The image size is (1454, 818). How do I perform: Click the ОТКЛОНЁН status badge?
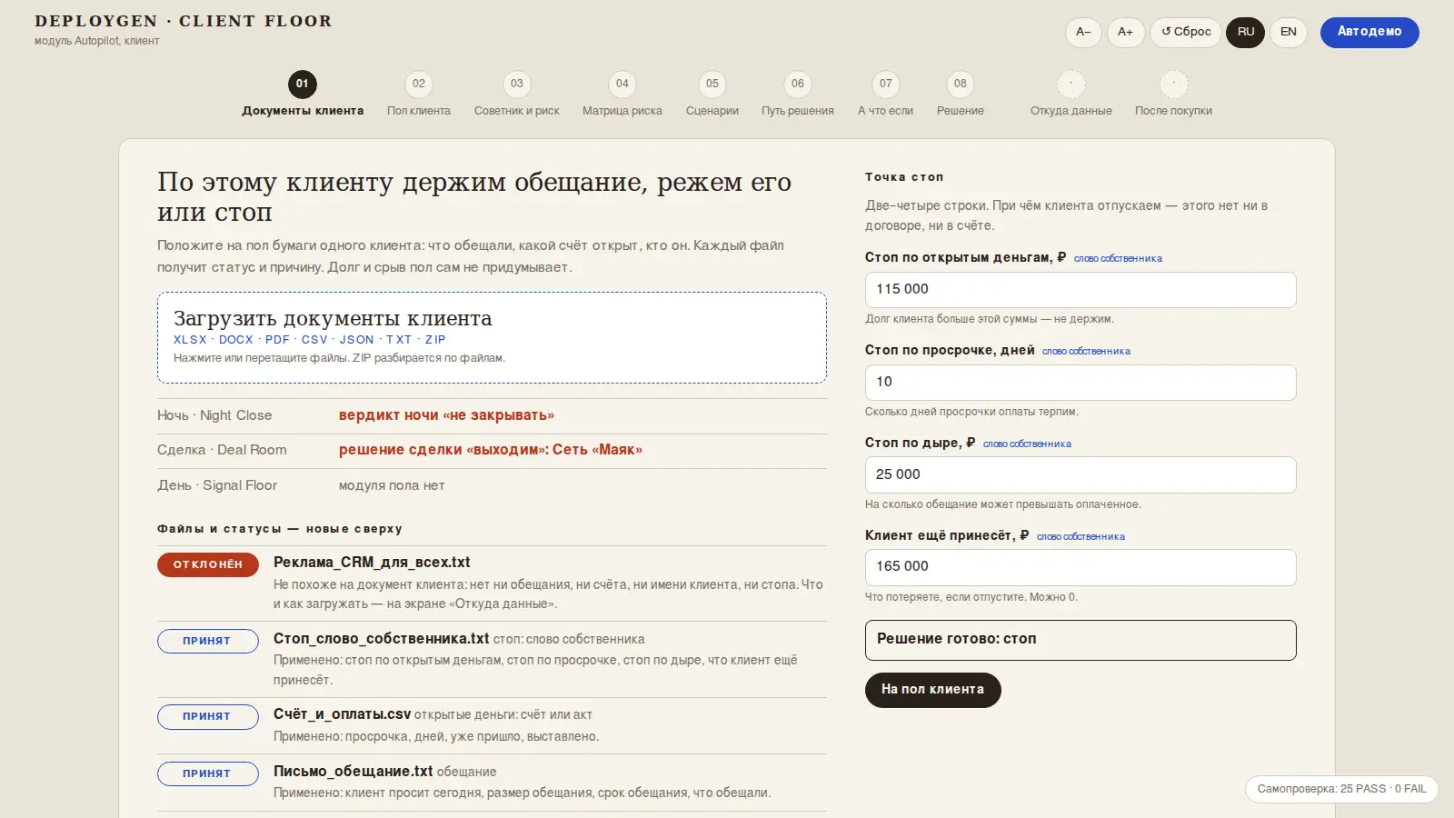(208, 564)
